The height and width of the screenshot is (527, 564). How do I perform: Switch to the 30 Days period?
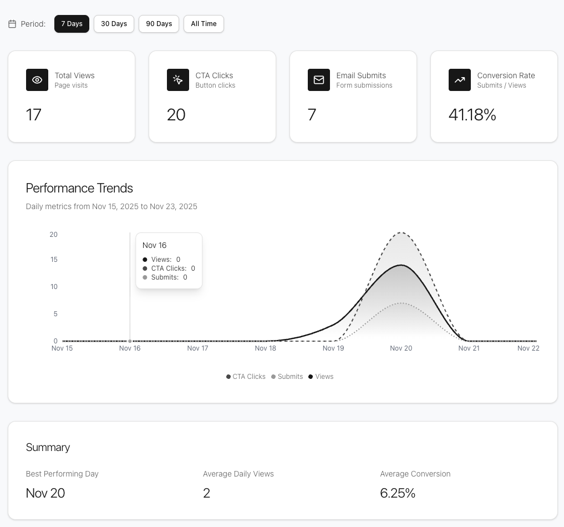114,24
